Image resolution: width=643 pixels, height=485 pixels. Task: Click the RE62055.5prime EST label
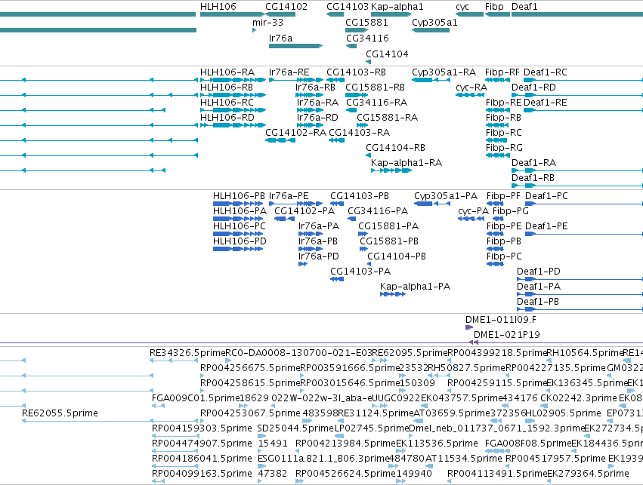tap(60, 413)
